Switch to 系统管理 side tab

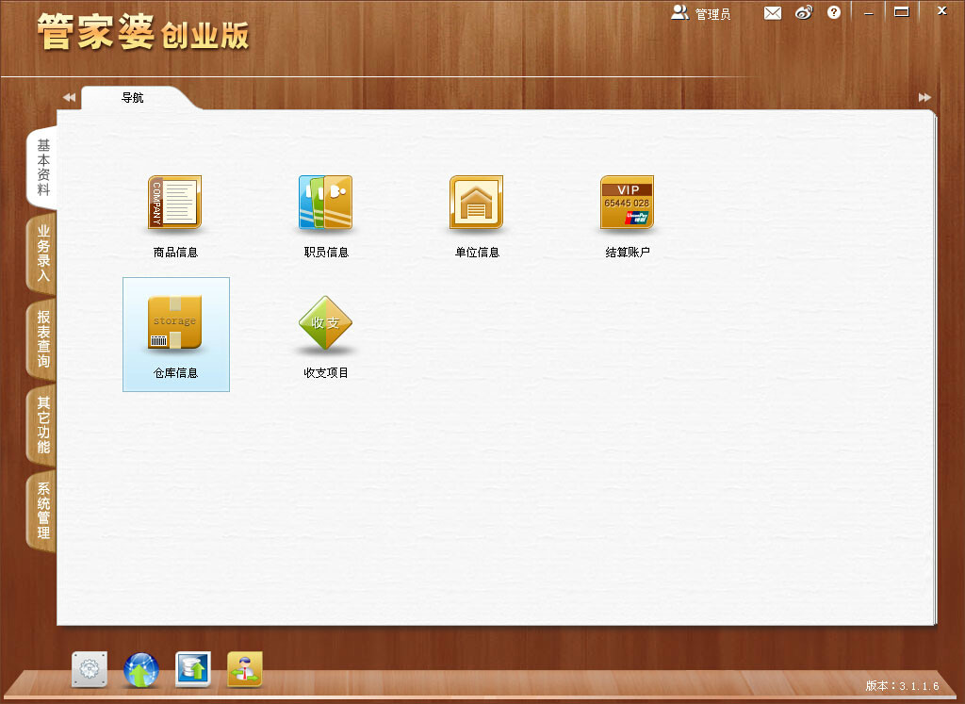click(x=42, y=510)
